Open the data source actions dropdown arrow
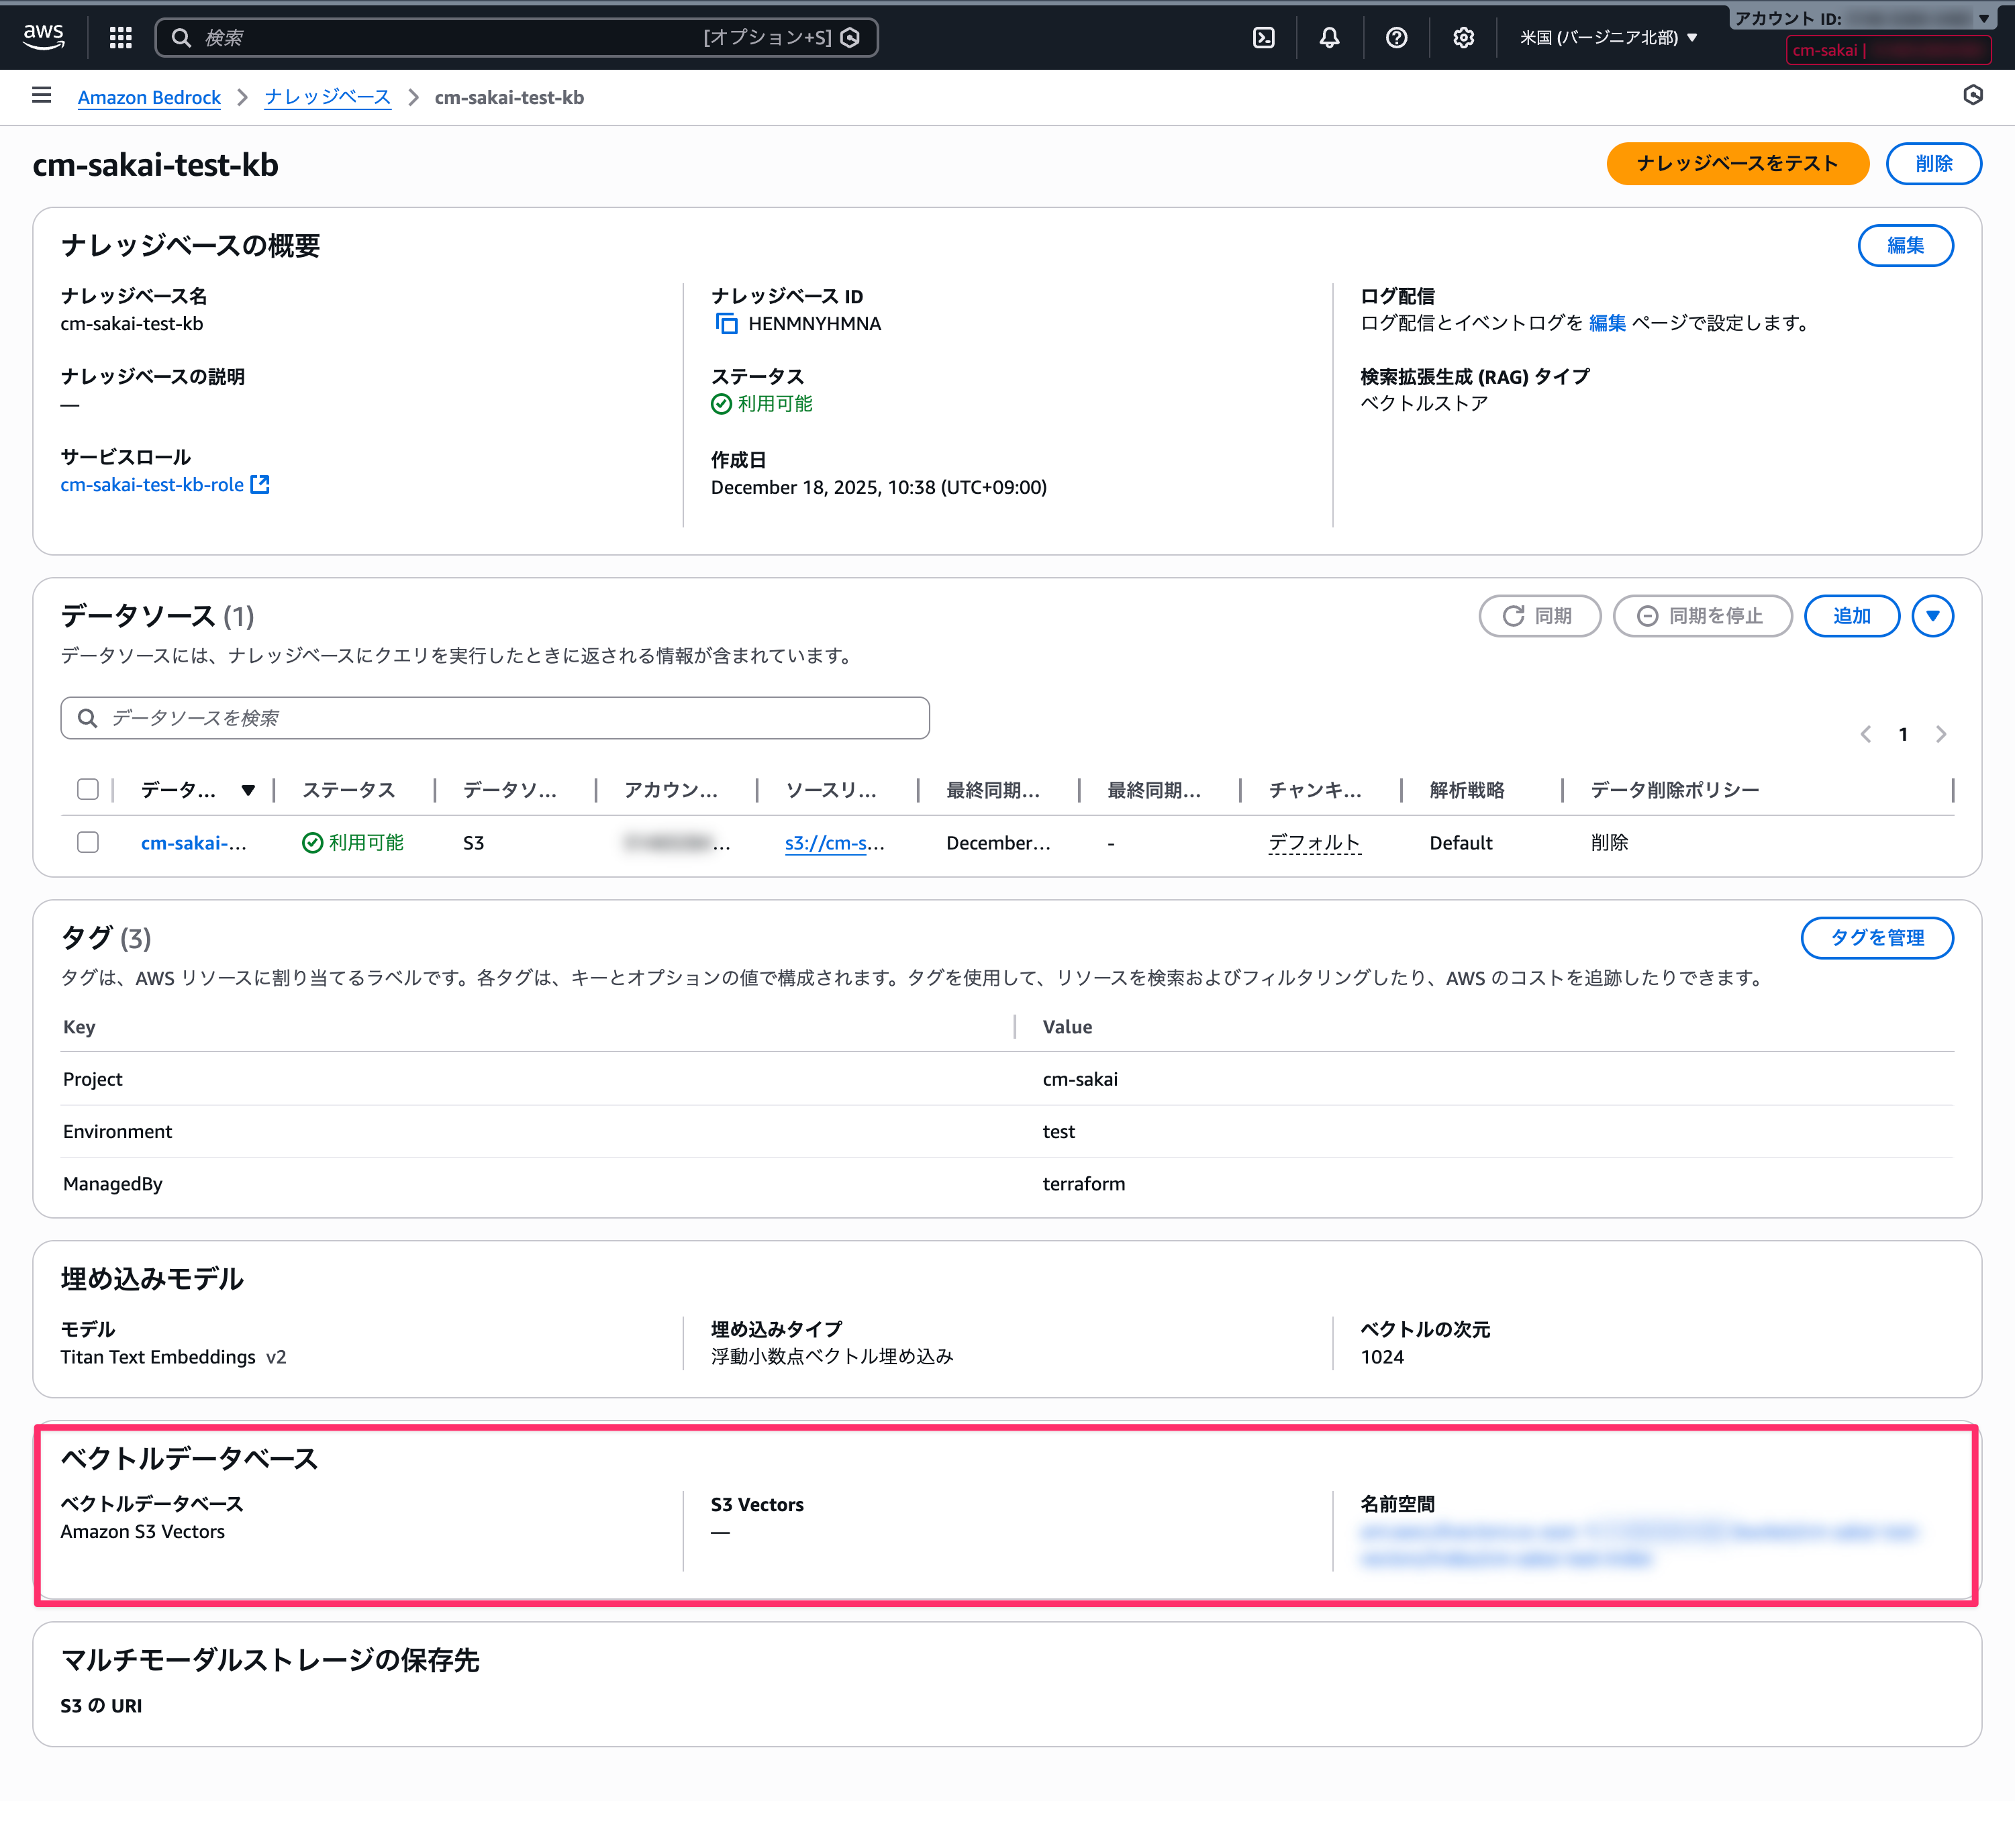 1932,616
